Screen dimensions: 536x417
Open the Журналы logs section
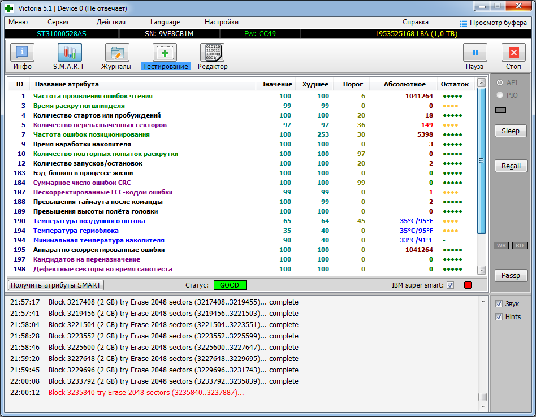coord(117,53)
